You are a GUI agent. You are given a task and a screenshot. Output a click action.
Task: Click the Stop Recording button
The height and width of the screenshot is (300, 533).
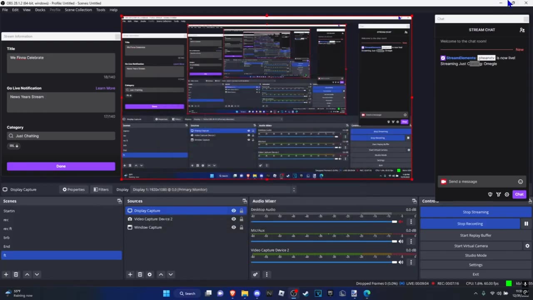(470, 224)
